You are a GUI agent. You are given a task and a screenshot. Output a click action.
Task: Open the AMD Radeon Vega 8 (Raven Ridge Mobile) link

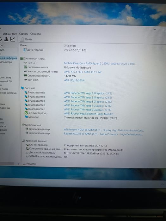(89, 114)
